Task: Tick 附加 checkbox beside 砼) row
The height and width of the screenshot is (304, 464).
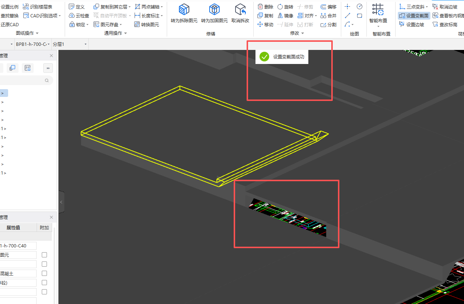Action: click(x=44, y=283)
